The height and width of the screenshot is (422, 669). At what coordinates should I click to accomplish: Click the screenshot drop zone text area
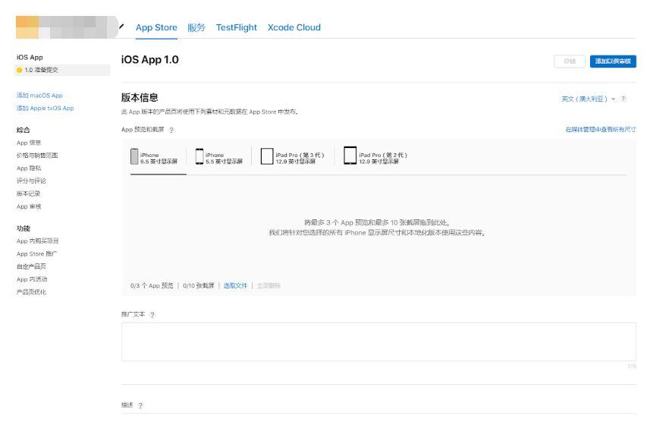[x=379, y=228]
